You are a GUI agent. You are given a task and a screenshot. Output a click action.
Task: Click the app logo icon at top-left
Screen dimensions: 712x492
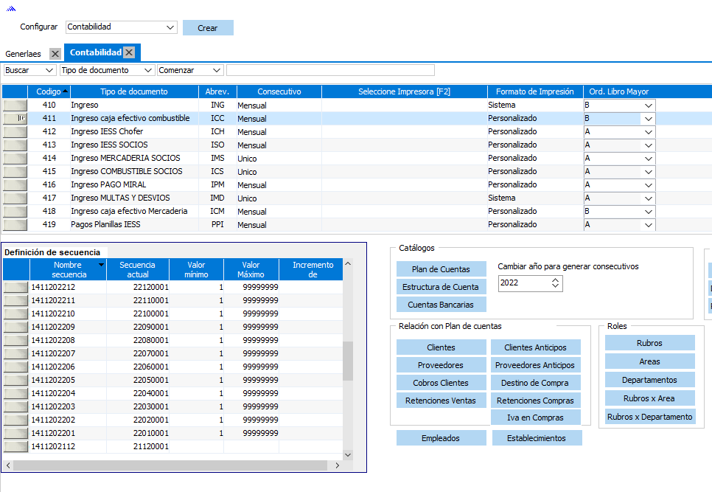11,8
